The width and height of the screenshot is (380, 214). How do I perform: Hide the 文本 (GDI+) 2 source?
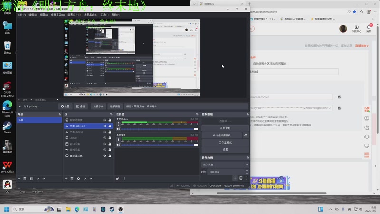click(x=104, y=126)
